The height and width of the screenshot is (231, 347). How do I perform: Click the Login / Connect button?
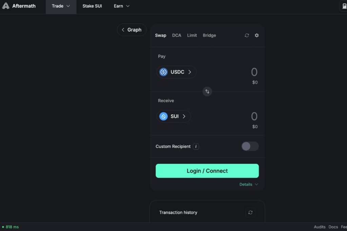tap(207, 171)
